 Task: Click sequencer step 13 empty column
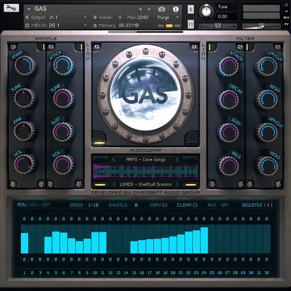118,239
